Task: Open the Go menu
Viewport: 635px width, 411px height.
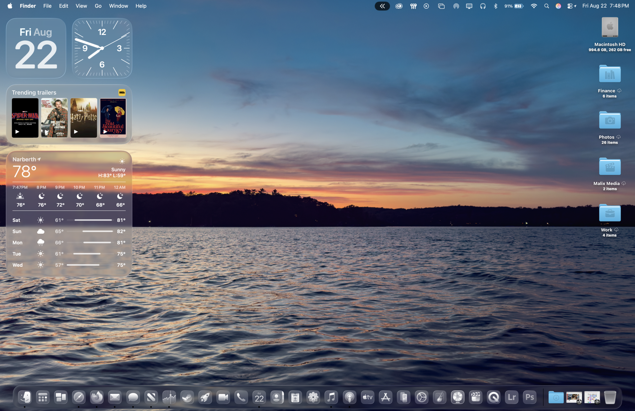Action: click(98, 6)
